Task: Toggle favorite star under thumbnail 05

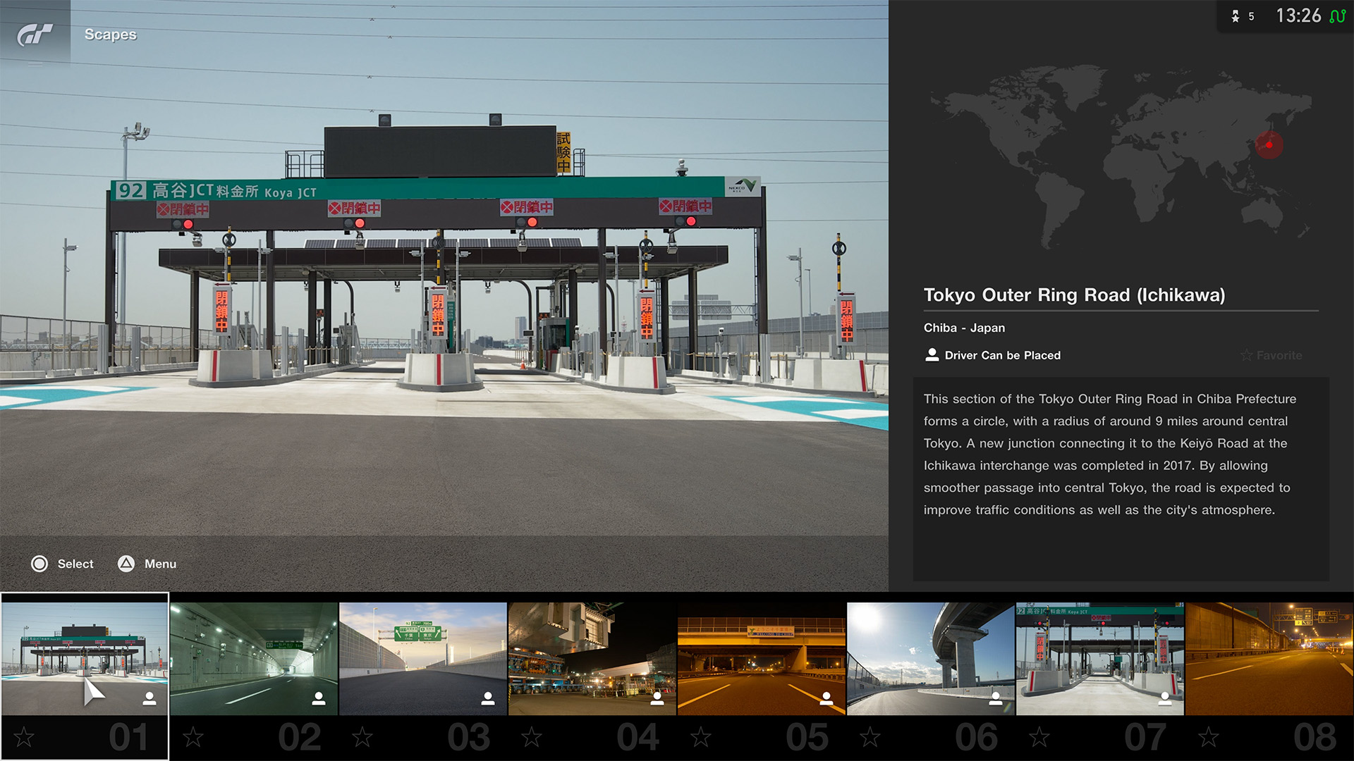Action: point(701,738)
